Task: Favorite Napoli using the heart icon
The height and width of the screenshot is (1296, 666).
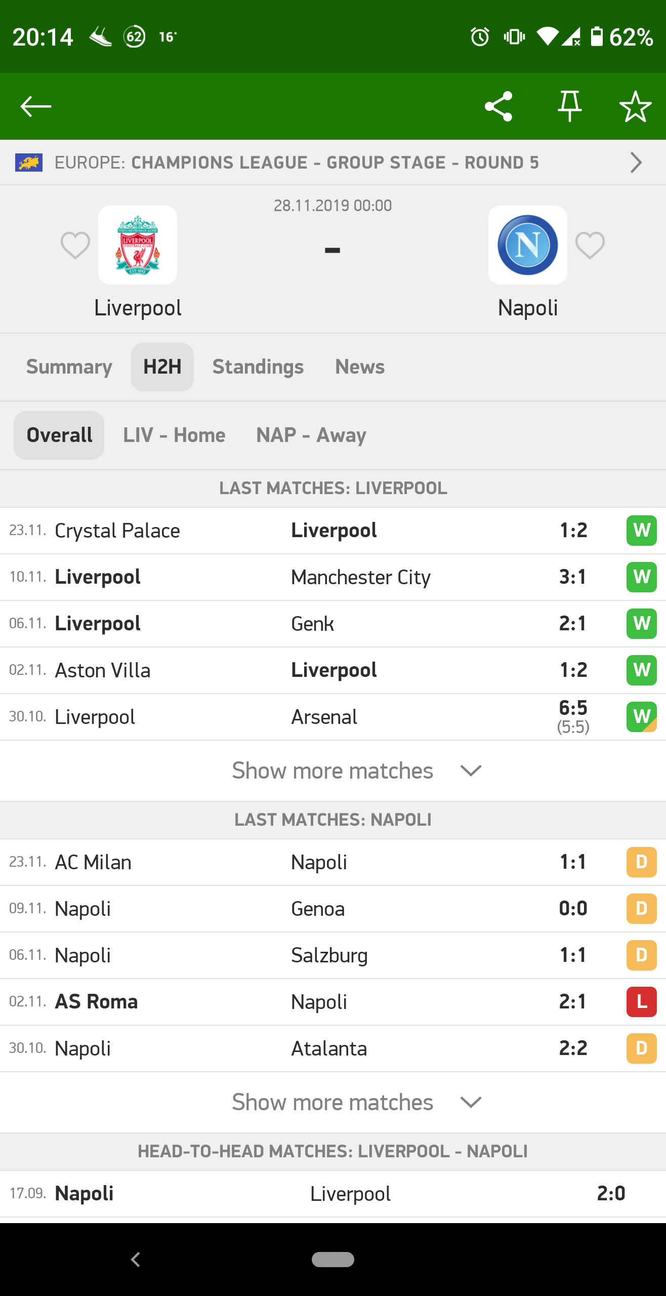Action: 590,246
